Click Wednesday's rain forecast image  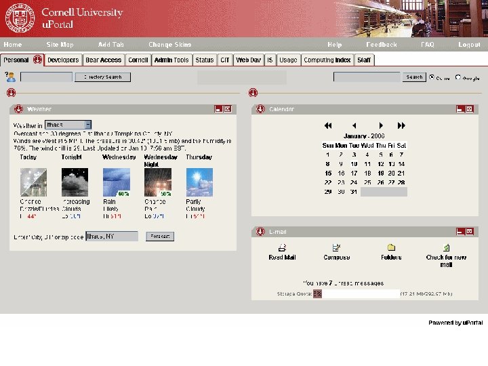(x=117, y=182)
